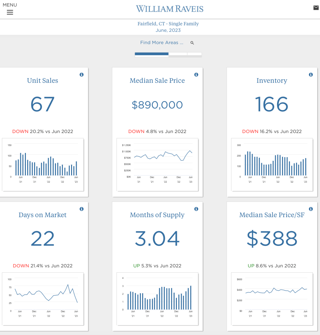This screenshot has width=320, height=335.
Task: Click the search magnifier icon
Action: point(192,43)
